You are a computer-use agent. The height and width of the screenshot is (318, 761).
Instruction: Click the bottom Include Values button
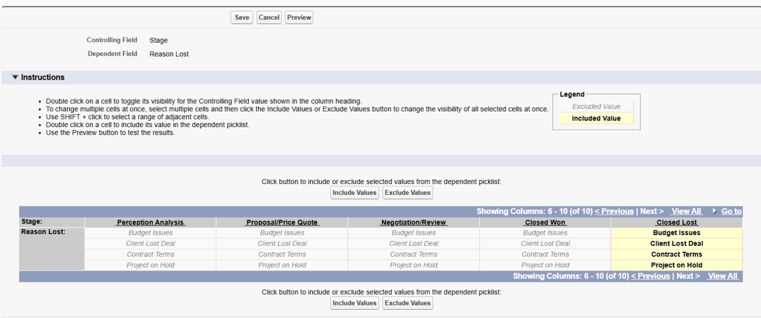(354, 303)
